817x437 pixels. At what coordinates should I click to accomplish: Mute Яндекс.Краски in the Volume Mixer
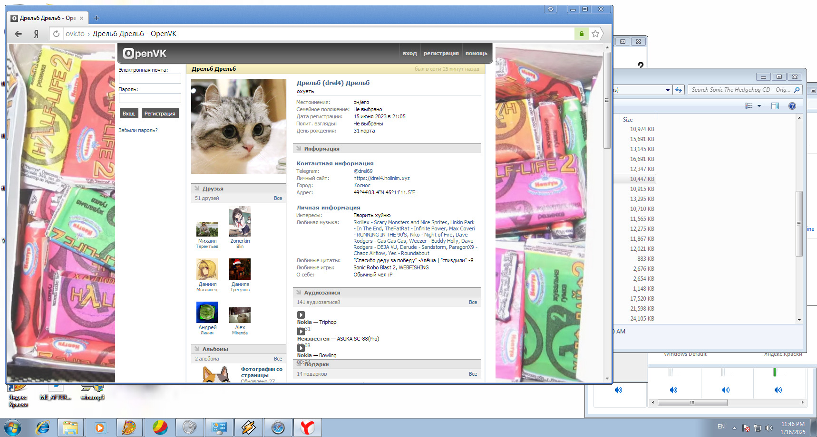[x=778, y=390]
